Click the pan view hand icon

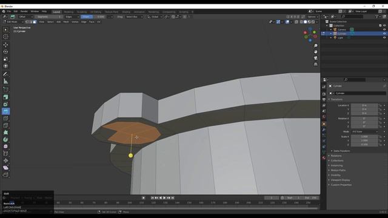pyautogui.click(x=315, y=52)
